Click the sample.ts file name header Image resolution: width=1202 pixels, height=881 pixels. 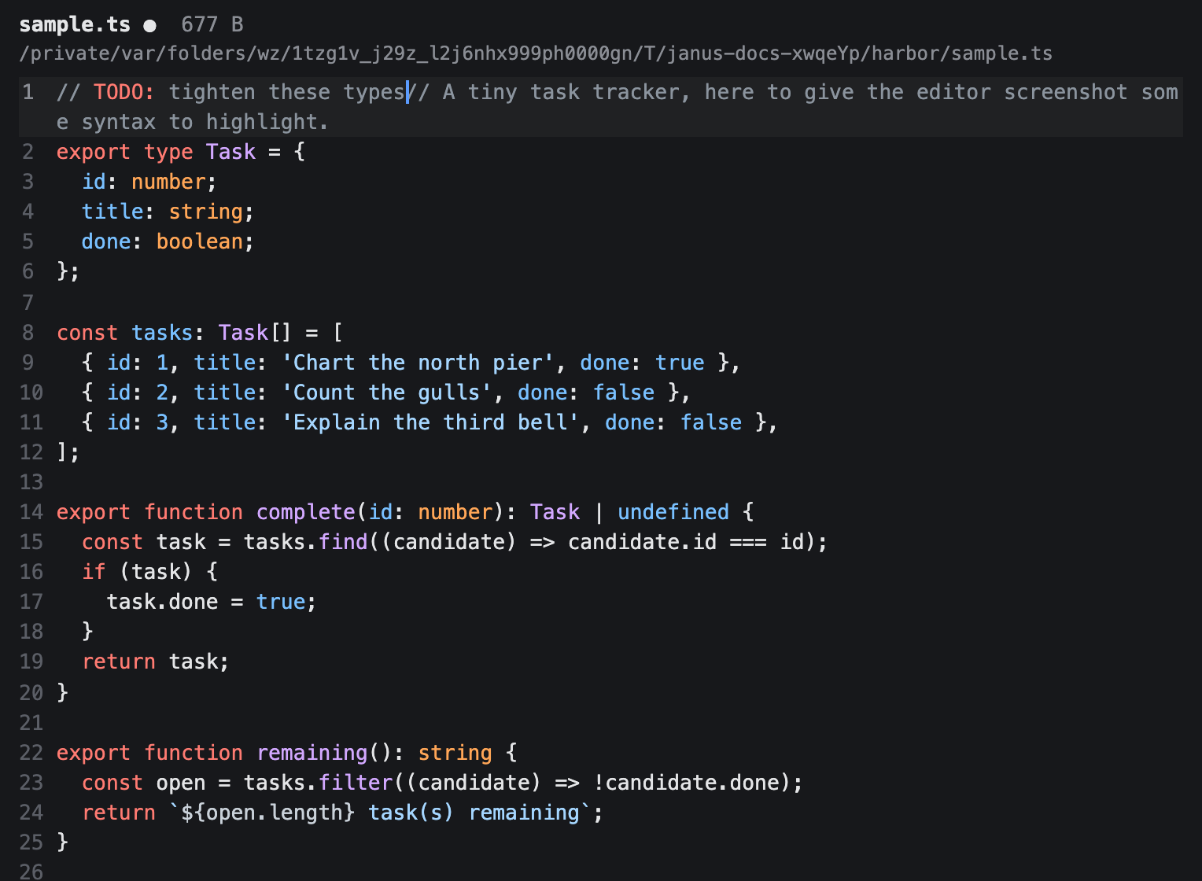pyautogui.click(x=75, y=24)
